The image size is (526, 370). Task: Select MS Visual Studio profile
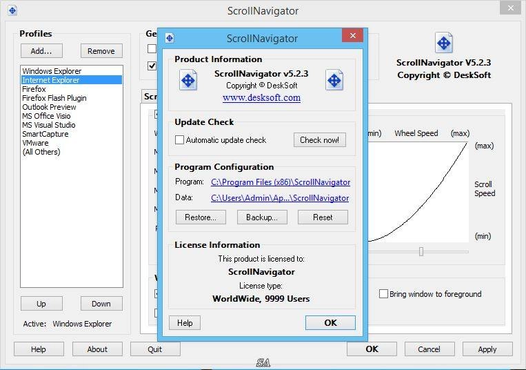click(x=72, y=125)
